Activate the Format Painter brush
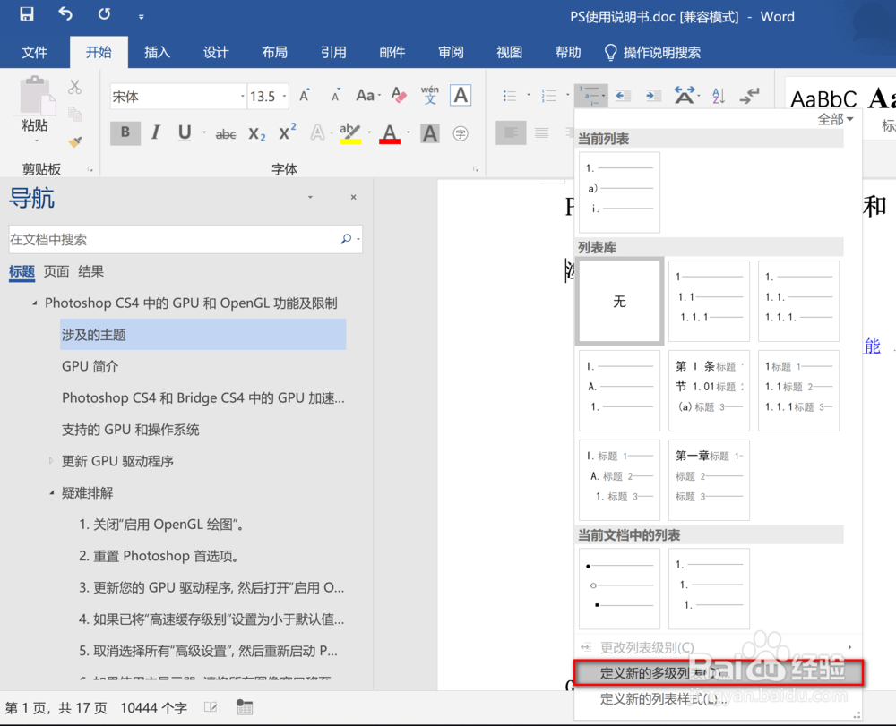Screen dimensions: 896x726 pyautogui.click(x=75, y=141)
